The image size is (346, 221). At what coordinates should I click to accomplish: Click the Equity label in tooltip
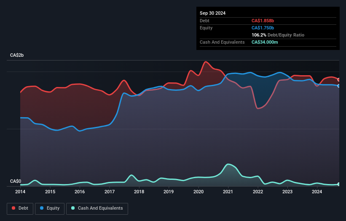(x=206, y=28)
